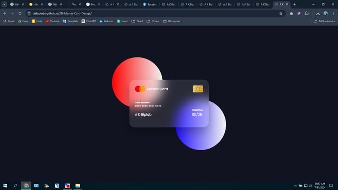Open the Note bookmark
The height and width of the screenshot is (190, 338).
(37, 21)
